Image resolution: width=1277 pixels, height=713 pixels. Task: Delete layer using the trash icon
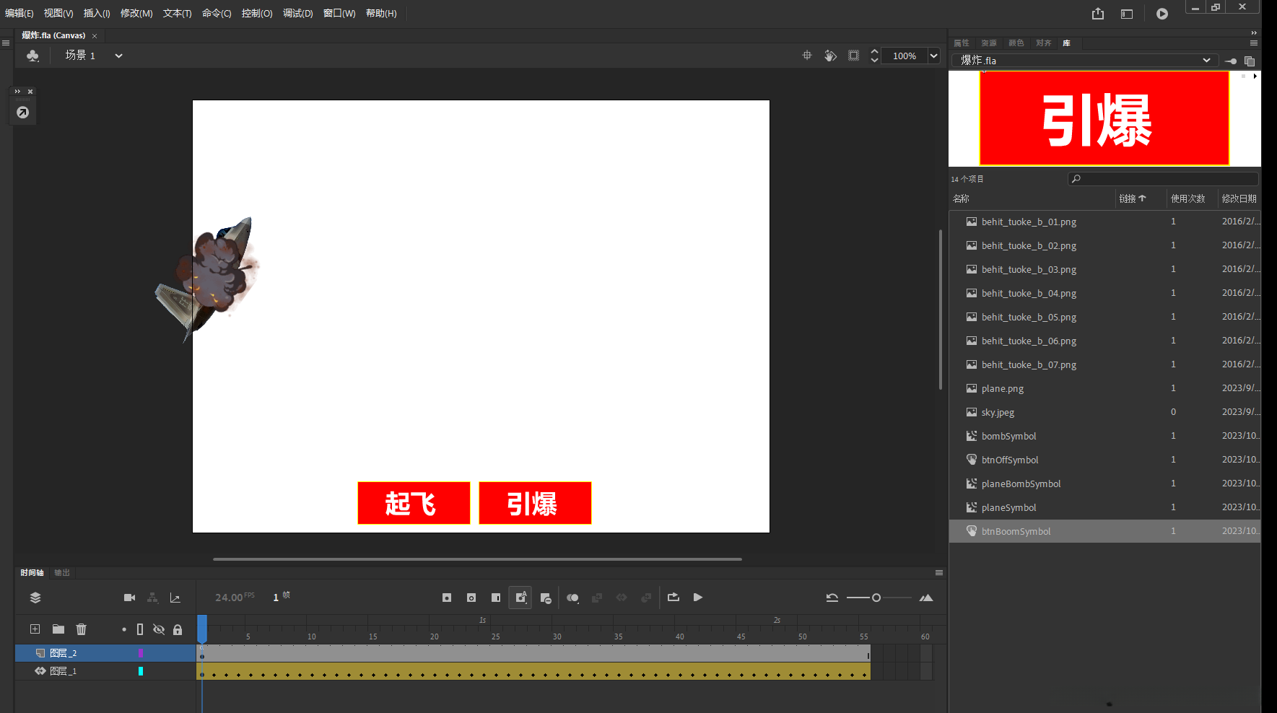click(x=81, y=629)
